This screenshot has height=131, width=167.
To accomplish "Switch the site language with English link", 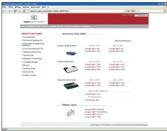I will click(x=130, y=15).
